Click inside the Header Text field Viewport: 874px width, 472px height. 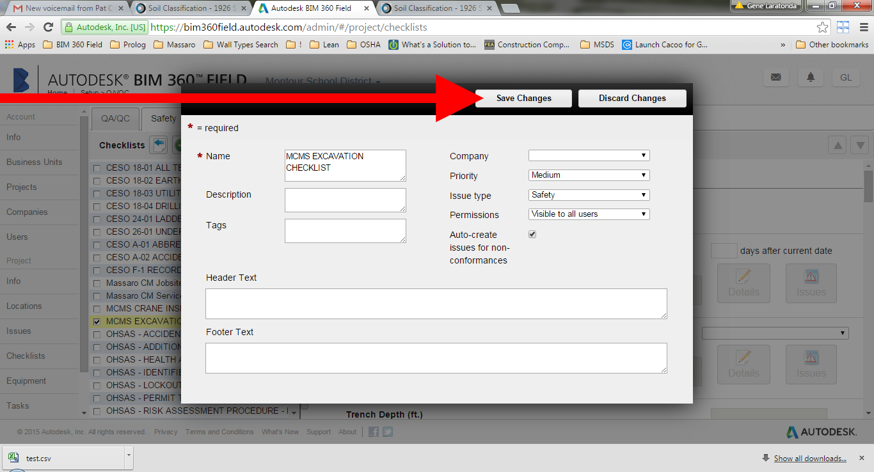436,303
